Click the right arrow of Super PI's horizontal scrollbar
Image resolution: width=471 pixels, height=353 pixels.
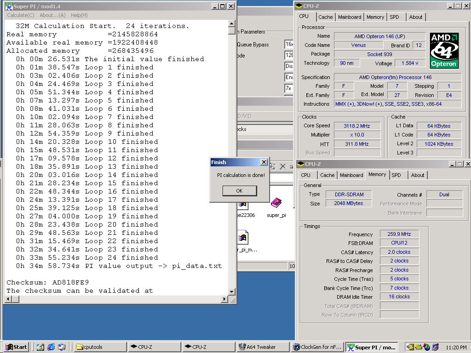tap(224, 299)
